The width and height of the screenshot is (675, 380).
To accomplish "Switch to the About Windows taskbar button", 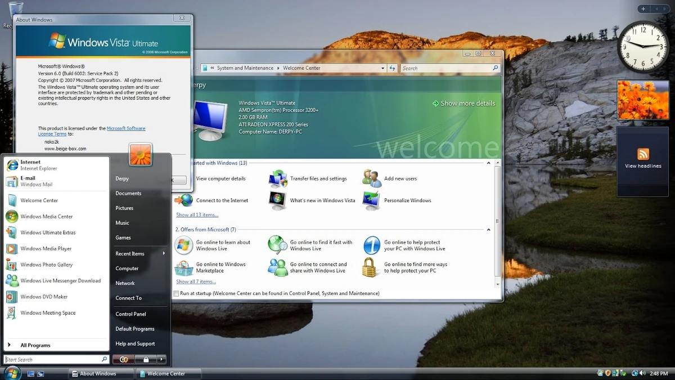I will (x=98, y=373).
